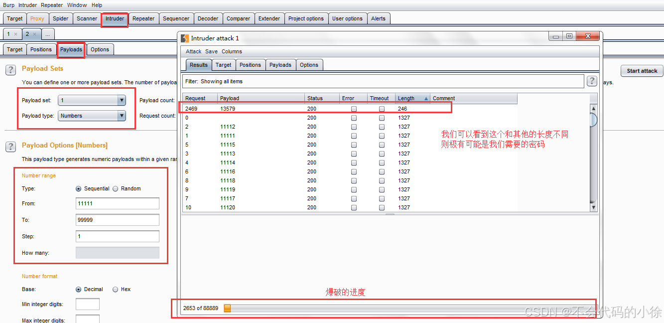Choose Hex as the number base
Viewport: 664px width, 323px height.
point(115,289)
